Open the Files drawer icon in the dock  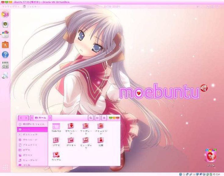tap(5, 34)
